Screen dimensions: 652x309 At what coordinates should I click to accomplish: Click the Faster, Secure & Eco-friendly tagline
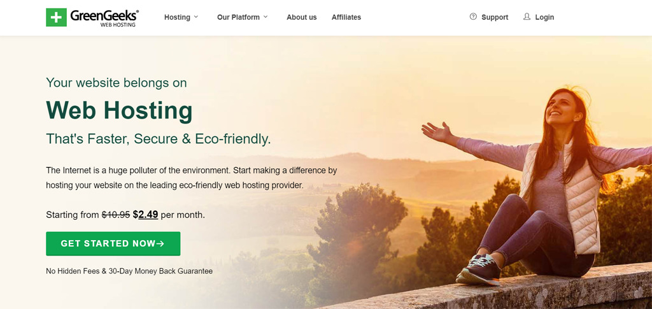coord(159,139)
